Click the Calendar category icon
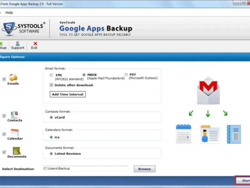This screenshot has width=250, height=188. point(15,133)
